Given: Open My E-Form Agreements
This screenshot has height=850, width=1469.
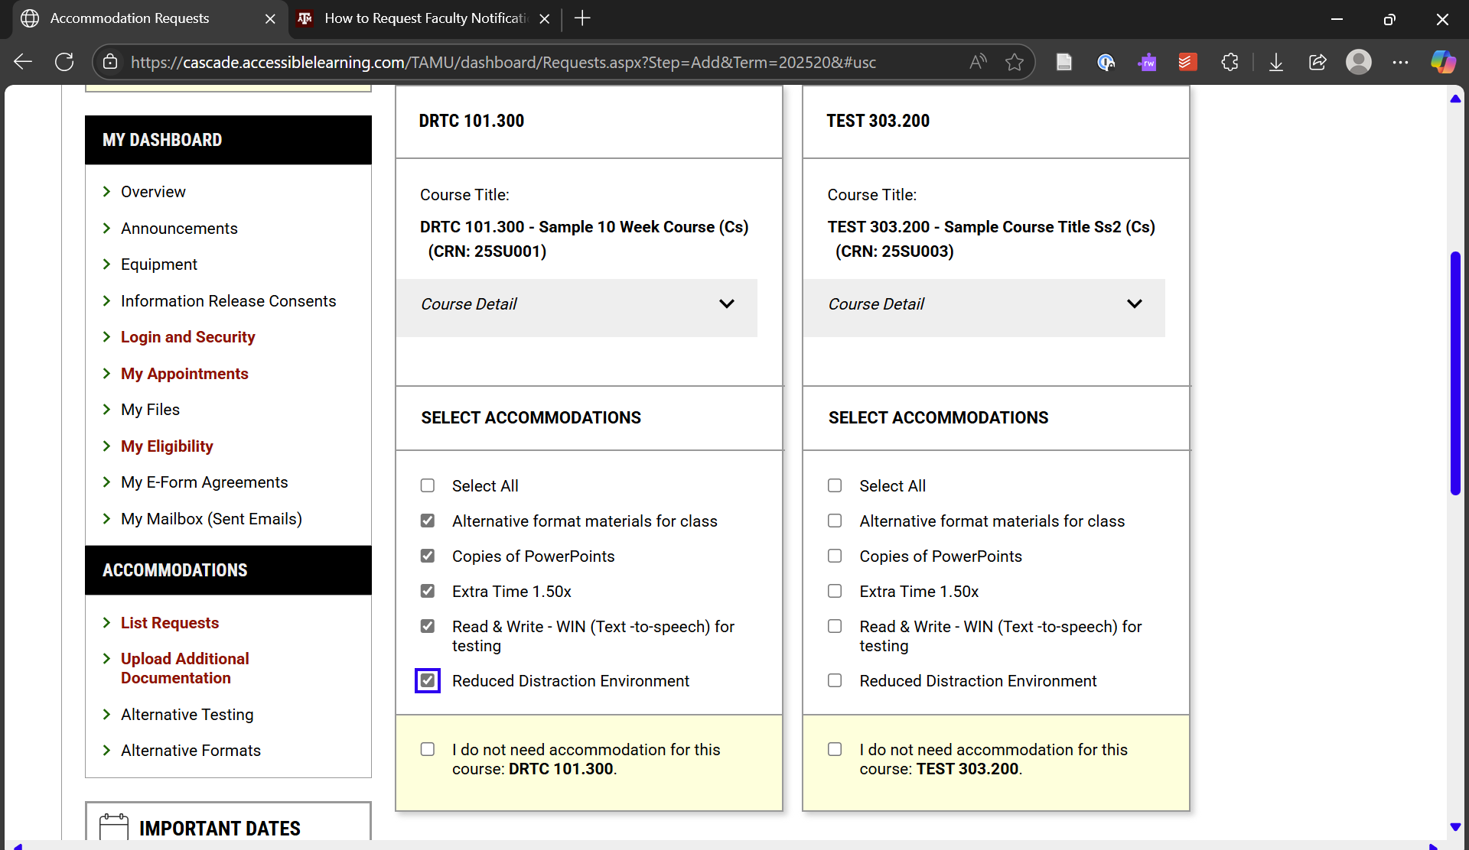Looking at the screenshot, I should 204,482.
